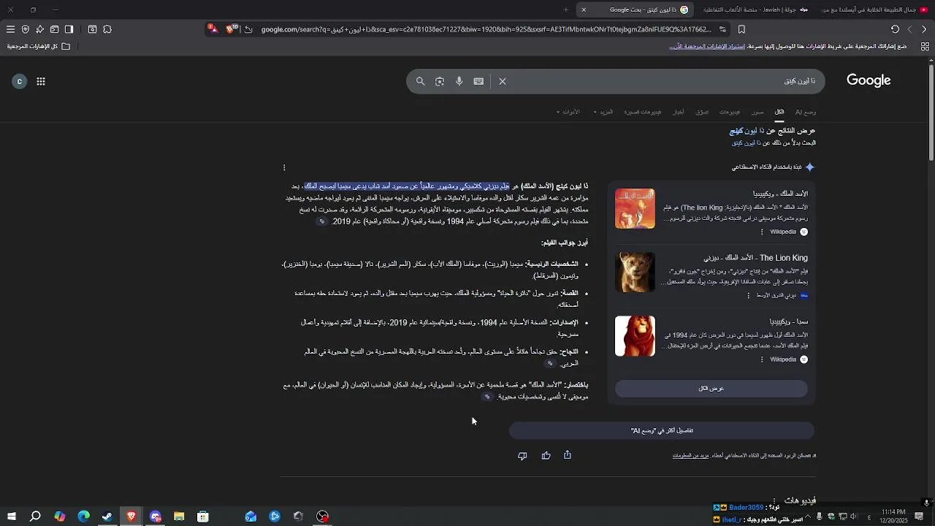Select the All (الكل) results tab
Image resolution: width=935 pixels, height=526 pixels.
(x=779, y=112)
